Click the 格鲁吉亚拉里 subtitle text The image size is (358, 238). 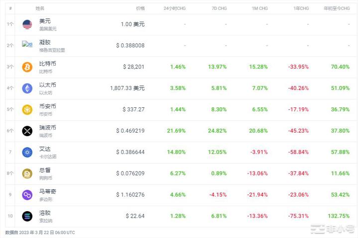click(x=52, y=50)
